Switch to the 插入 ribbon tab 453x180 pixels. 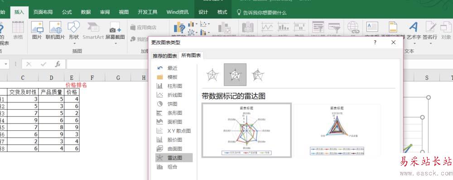(19, 12)
